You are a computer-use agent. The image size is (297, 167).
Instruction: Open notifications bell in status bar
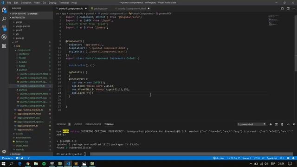tap(293, 158)
